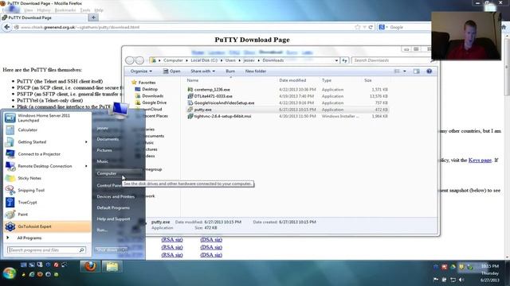Follow the Keys page link
510x286 pixels.
coord(480,160)
